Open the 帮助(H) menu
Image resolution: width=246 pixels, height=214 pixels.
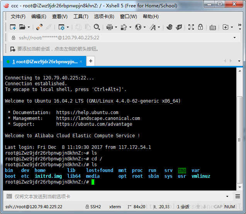coord(151,17)
